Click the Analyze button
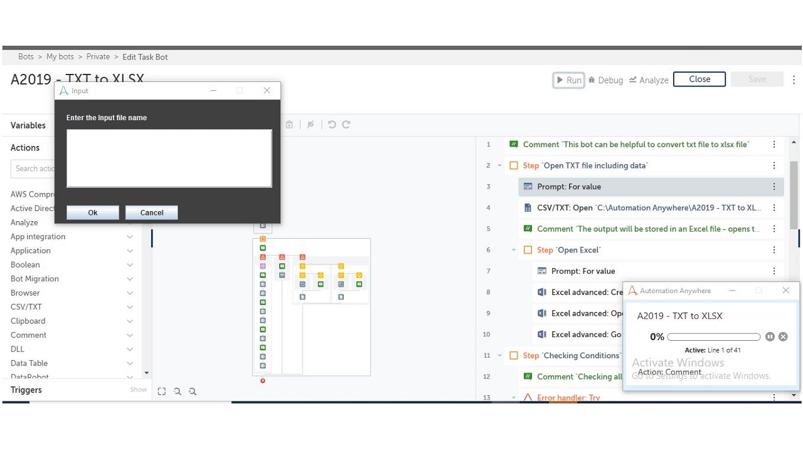 coord(649,80)
